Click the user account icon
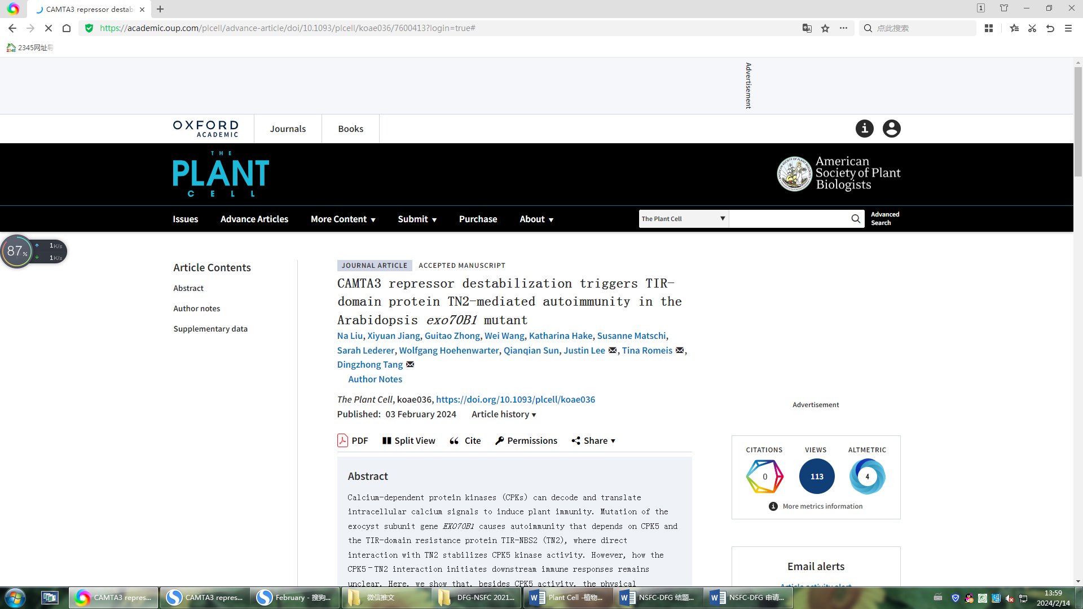Screen dimensions: 1083x609 [x=891, y=129]
